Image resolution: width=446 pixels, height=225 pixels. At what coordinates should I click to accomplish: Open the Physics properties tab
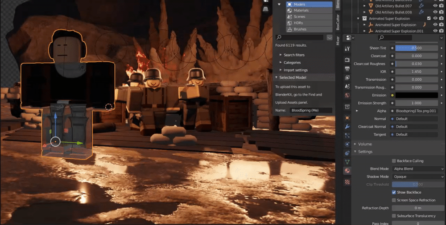pos(347,144)
